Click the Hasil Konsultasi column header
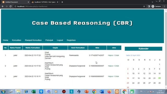 click(78, 48)
